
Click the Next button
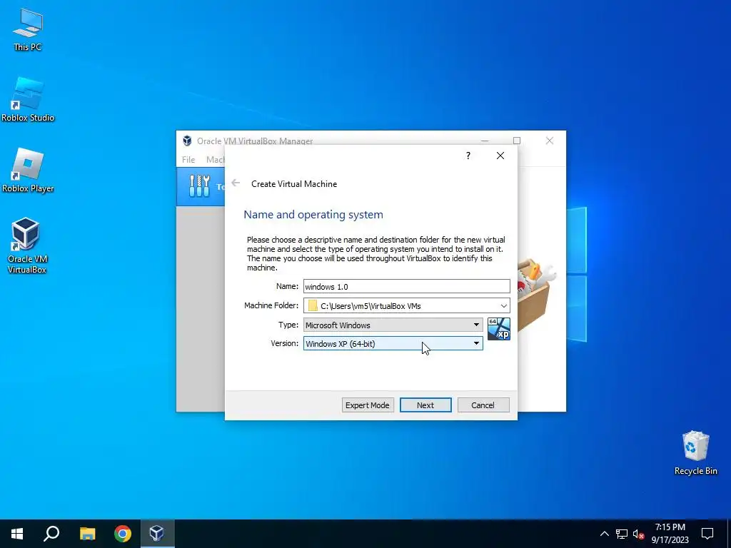tap(425, 405)
